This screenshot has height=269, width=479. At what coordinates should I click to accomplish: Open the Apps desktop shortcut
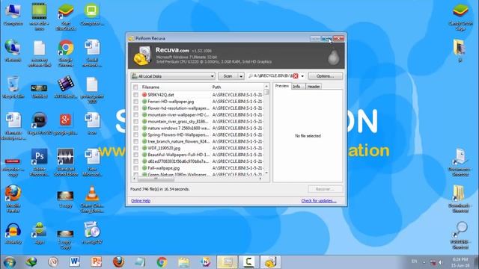[x=40, y=233]
